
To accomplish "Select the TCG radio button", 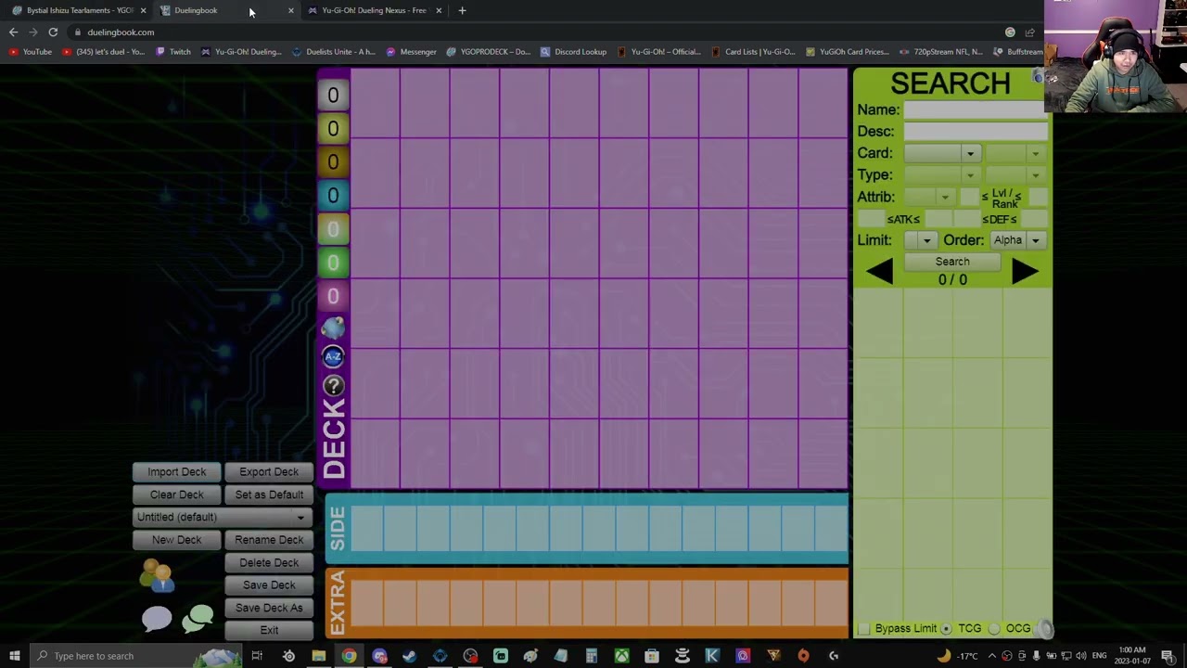I will click(x=946, y=629).
